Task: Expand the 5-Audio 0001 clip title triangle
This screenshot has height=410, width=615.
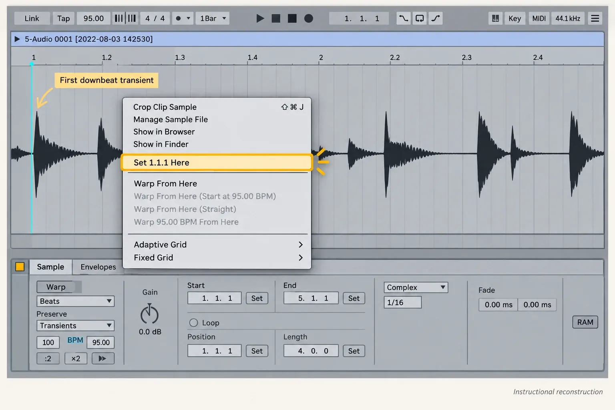Action: 17,39
